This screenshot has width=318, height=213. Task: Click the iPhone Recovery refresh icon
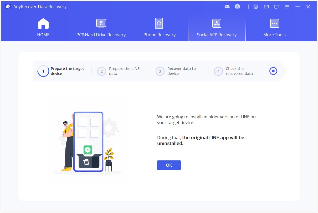[159, 23]
